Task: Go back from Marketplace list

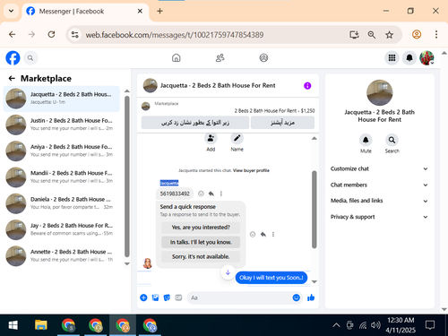Action: (12, 78)
